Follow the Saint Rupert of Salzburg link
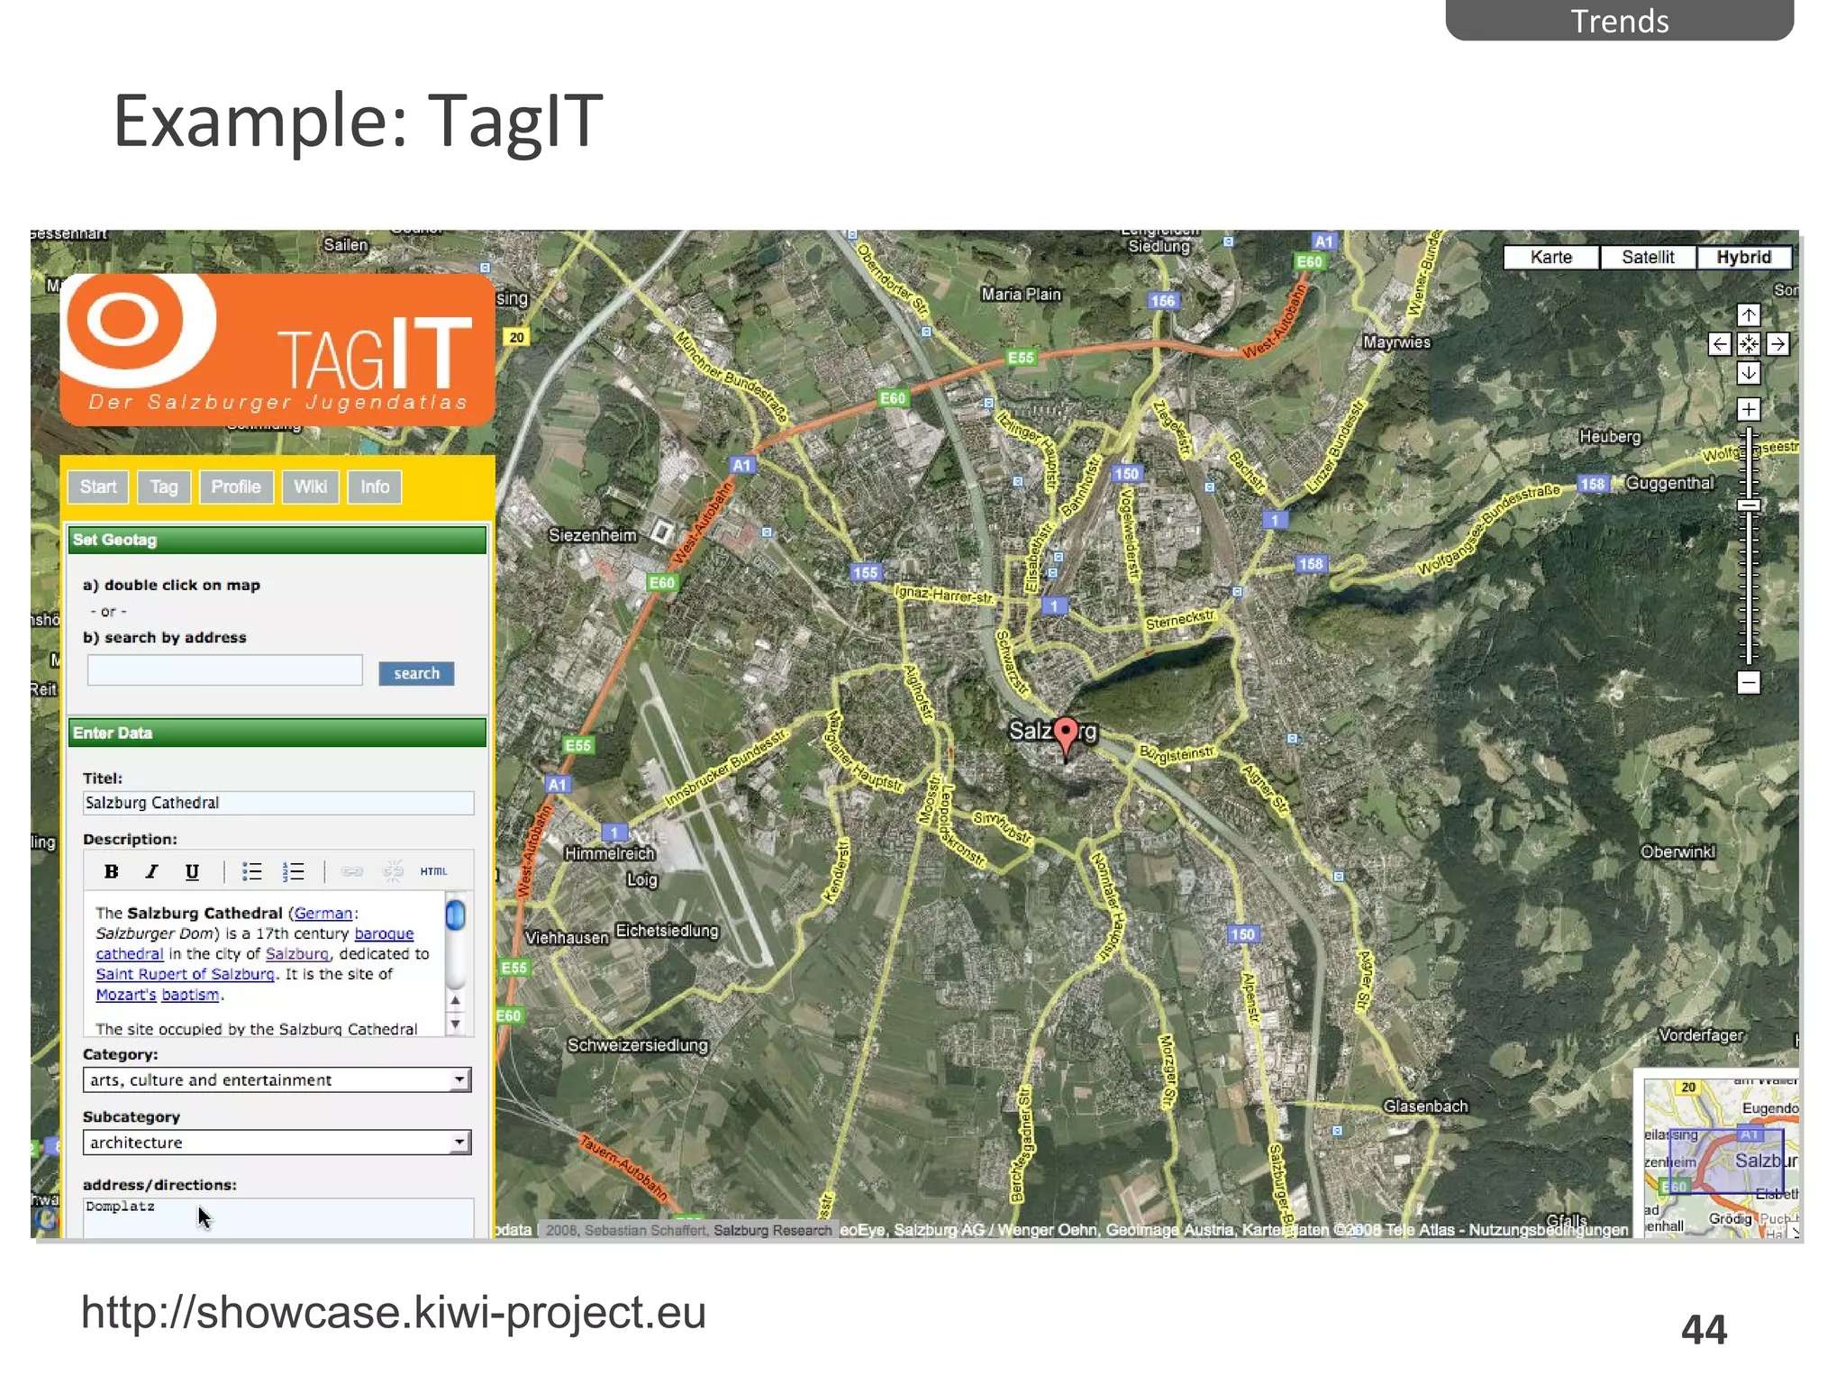 [x=185, y=974]
